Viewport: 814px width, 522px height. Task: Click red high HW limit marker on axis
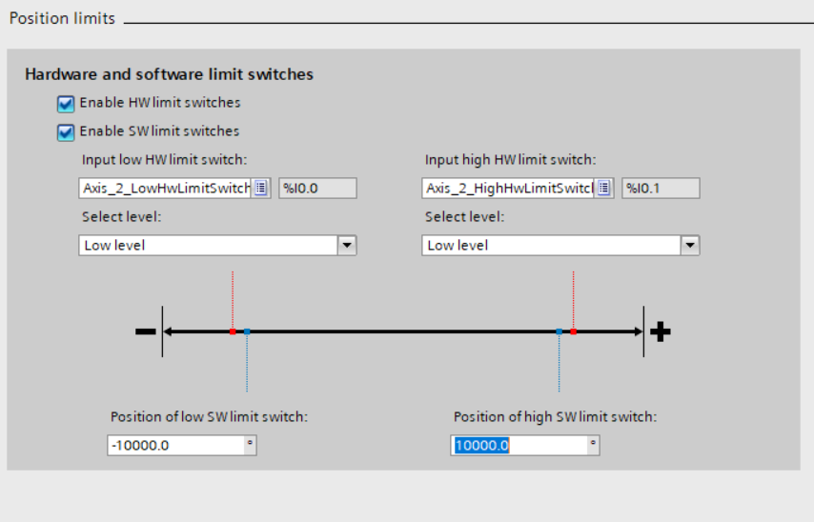[573, 331]
